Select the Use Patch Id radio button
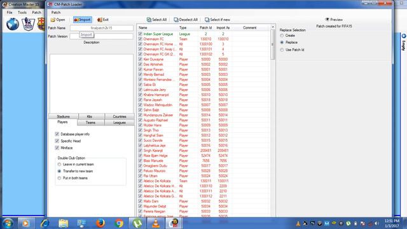The width and height of the screenshot is (407, 229). (282, 50)
